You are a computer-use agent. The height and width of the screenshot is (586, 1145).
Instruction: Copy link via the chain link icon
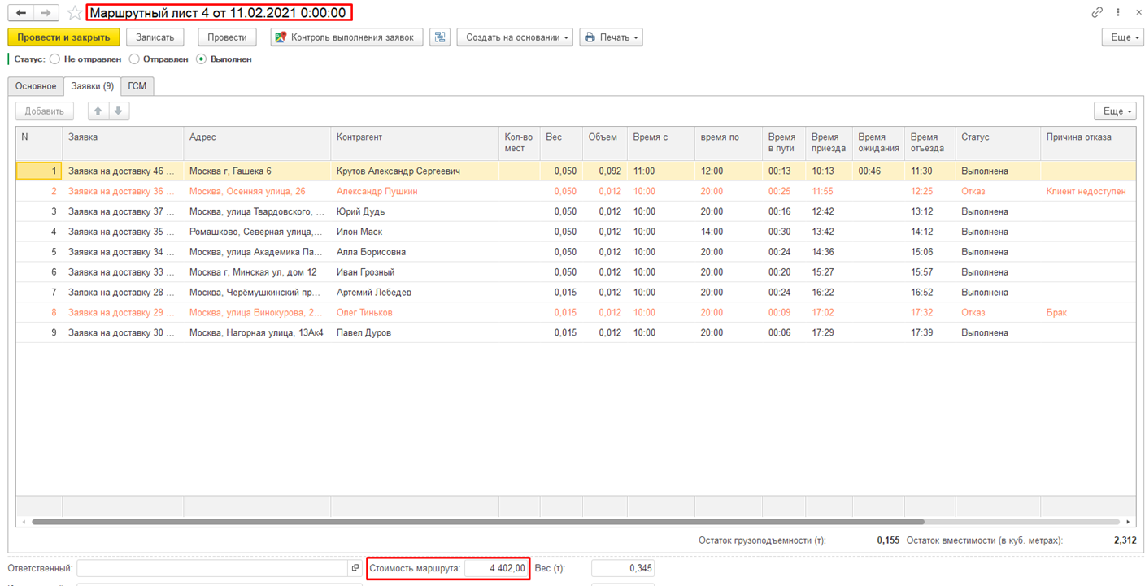[1097, 13]
